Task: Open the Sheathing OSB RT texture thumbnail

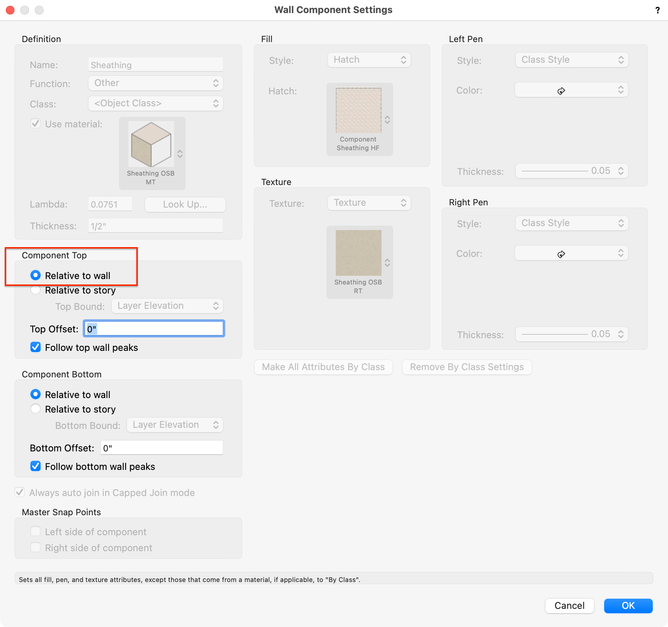Action: tap(359, 262)
